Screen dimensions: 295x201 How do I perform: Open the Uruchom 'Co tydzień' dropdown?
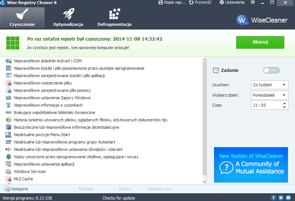click(x=269, y=85)
